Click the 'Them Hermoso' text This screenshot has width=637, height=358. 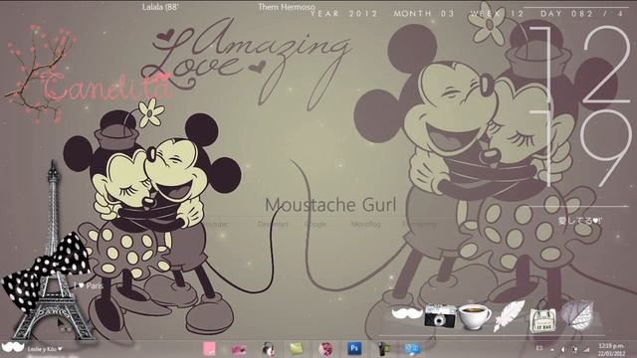point(287,7)
